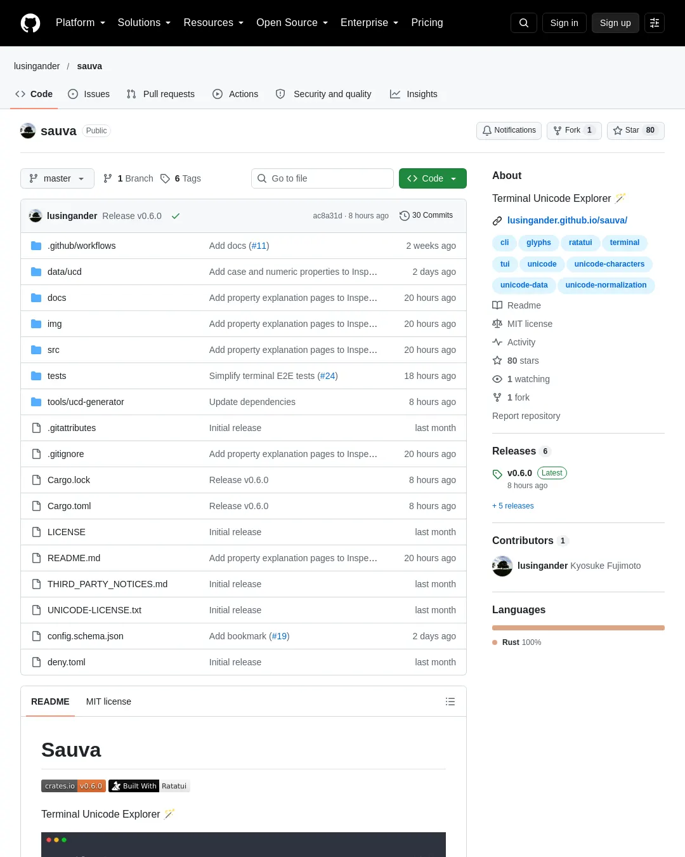Star the sauva repository
This screenshot has width=685, height=857.
[636, 130]
